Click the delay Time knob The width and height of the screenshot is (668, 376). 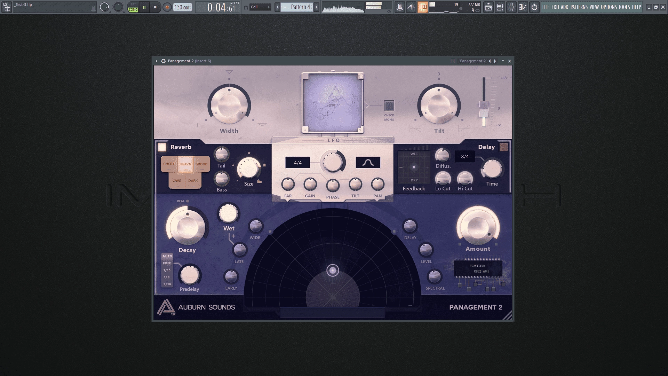(x=492, y=169)
